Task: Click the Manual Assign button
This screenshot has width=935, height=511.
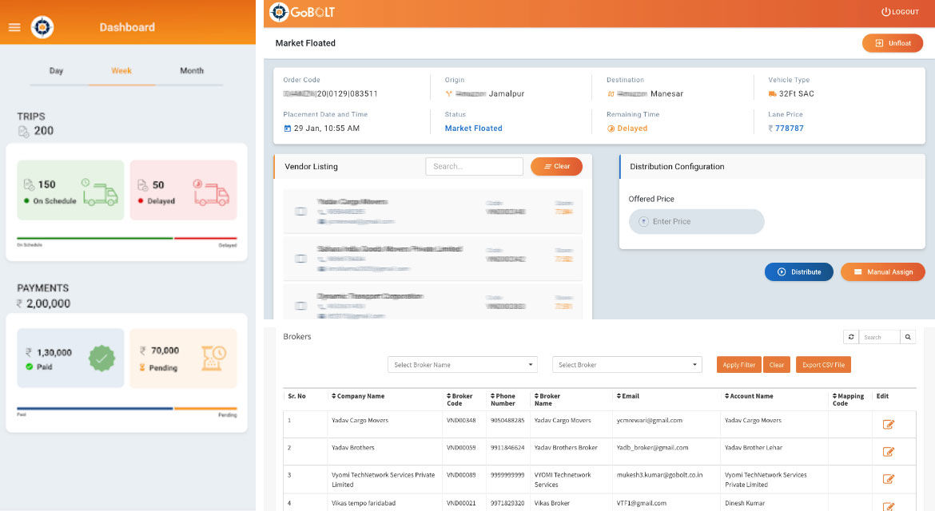Action: coord(883,272)
